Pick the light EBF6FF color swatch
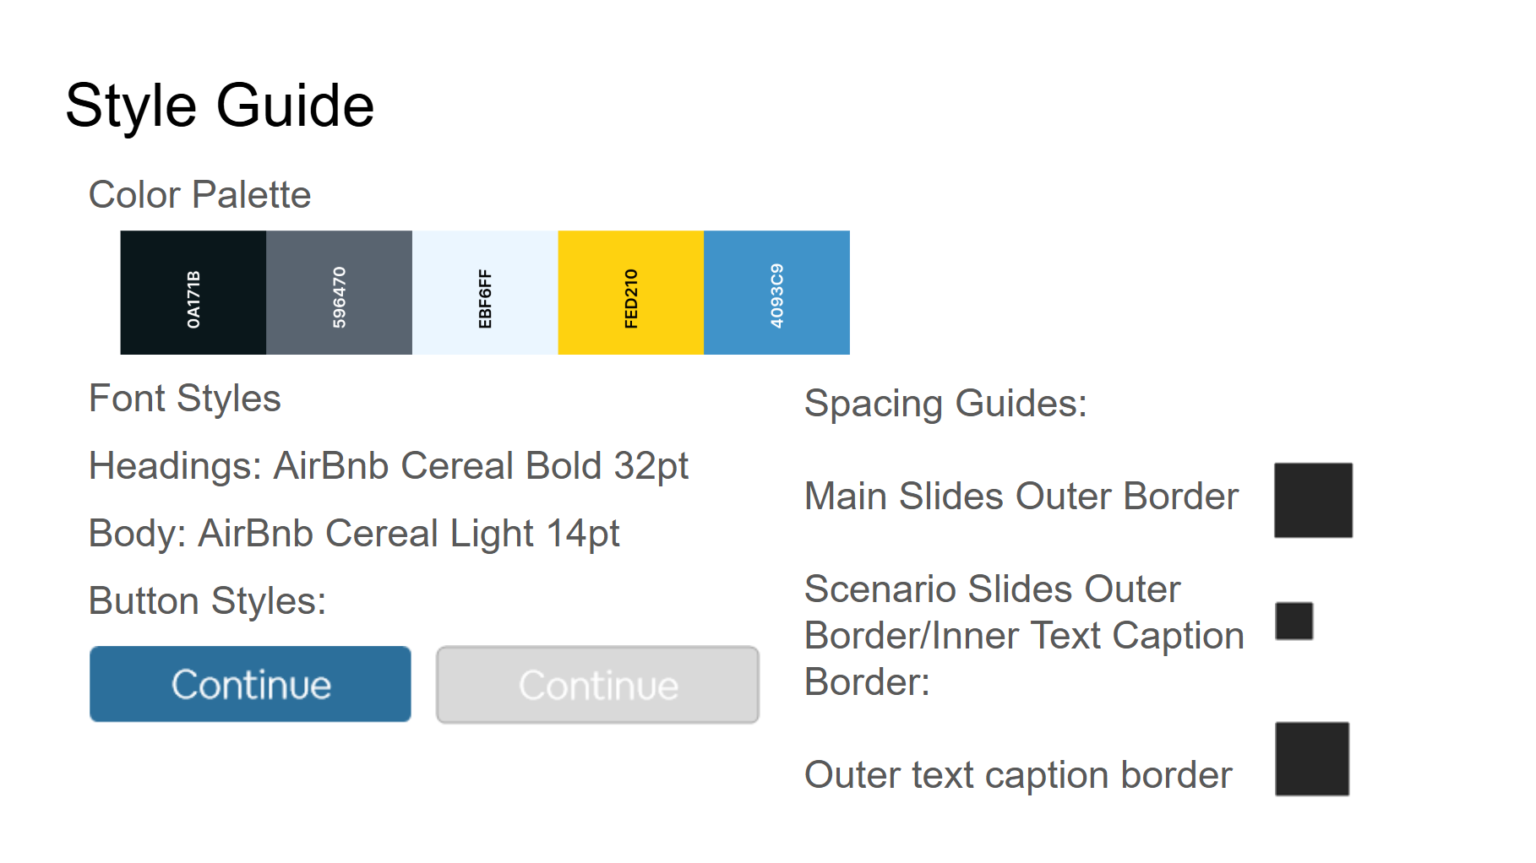This screenshot has height=863, width=1536. pos(485,292)
